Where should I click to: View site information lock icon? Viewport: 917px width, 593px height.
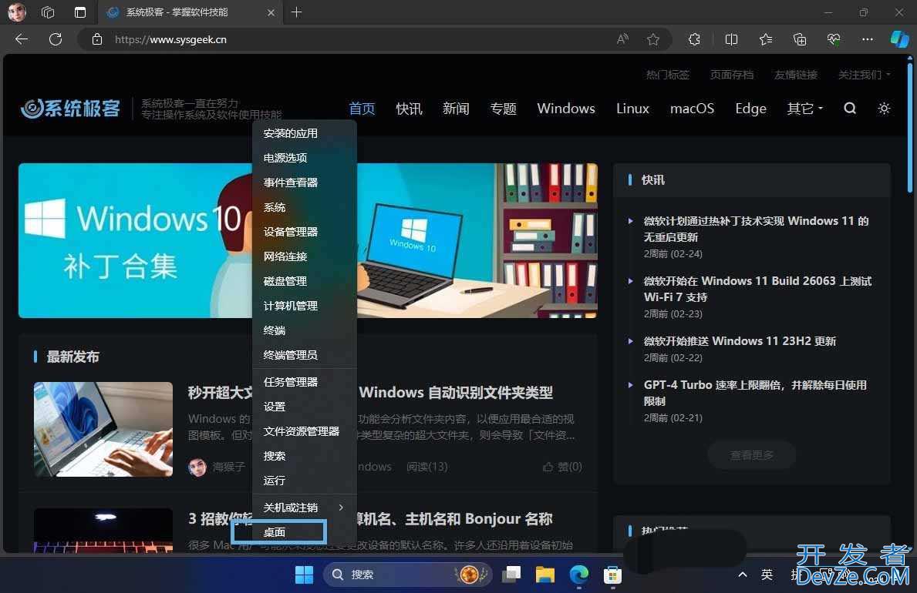[97, 39]
